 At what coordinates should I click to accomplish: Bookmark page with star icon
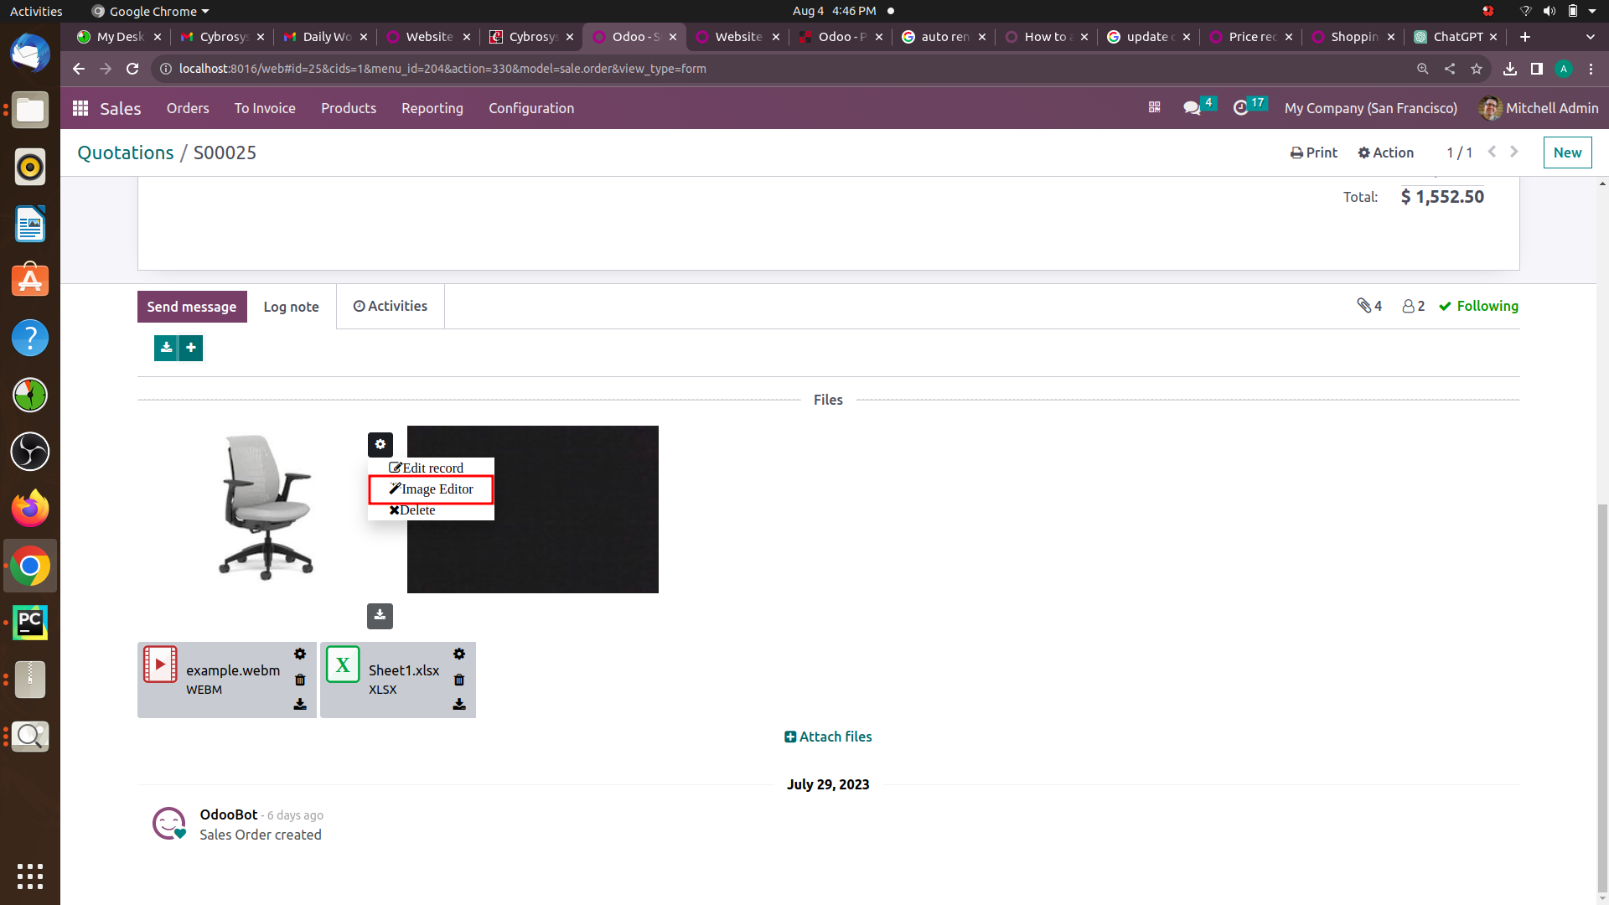pos(1477,69)
